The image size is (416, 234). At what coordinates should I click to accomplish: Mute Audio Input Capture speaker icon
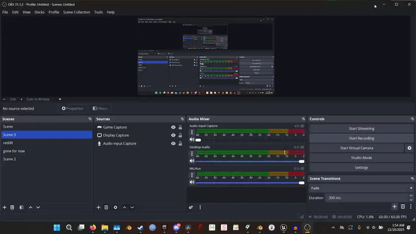pos(192,140)
